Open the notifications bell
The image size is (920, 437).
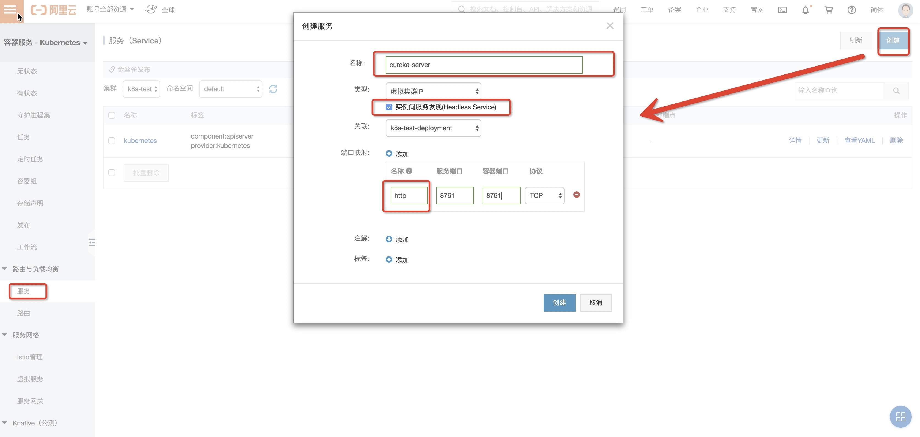(805, 10)
